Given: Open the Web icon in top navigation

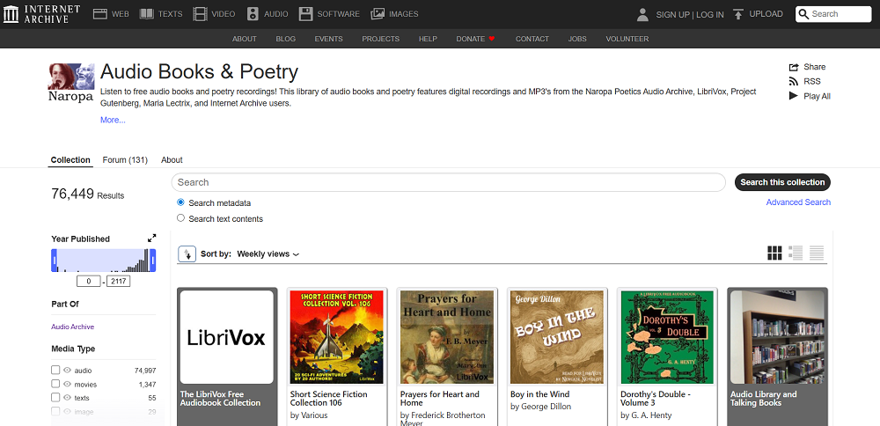Looking at the screenshot, I should pos(100,14).
